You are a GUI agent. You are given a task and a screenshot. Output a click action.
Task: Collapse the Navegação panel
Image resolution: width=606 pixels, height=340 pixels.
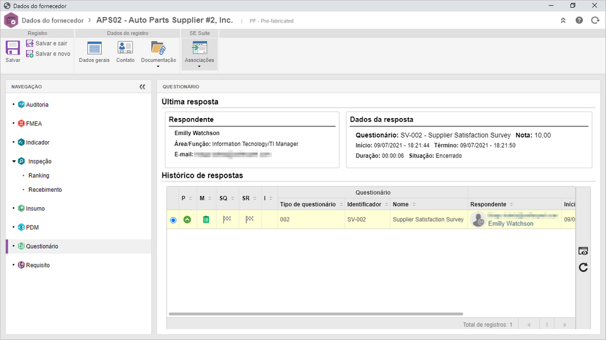pyautogui.click(x=142, y=87)
